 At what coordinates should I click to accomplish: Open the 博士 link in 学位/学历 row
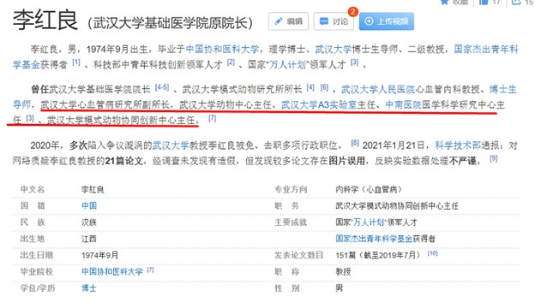88,288
